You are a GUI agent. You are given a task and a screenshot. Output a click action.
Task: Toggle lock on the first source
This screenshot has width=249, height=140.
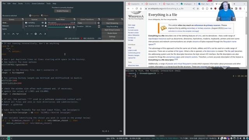(46, 23)
